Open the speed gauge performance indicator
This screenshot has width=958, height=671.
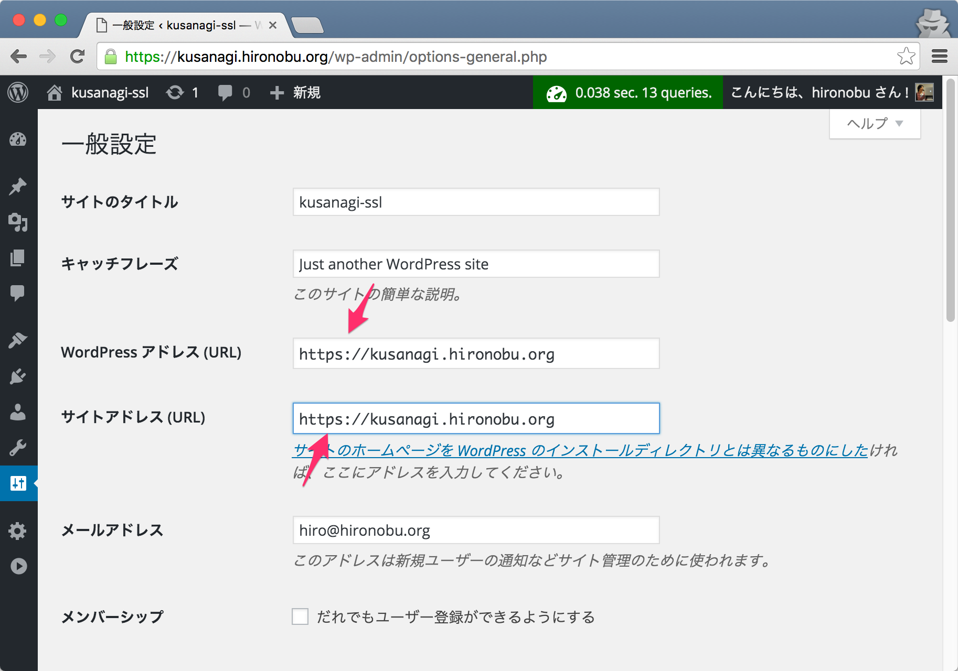pyautogui.click(x=557, y=93)
